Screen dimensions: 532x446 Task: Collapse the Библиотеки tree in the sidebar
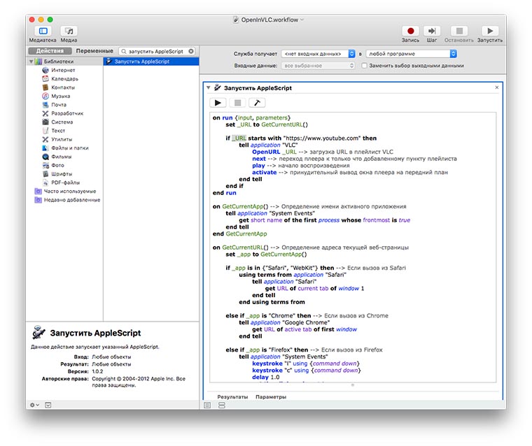pyautogui.click(x=31, y=62)
